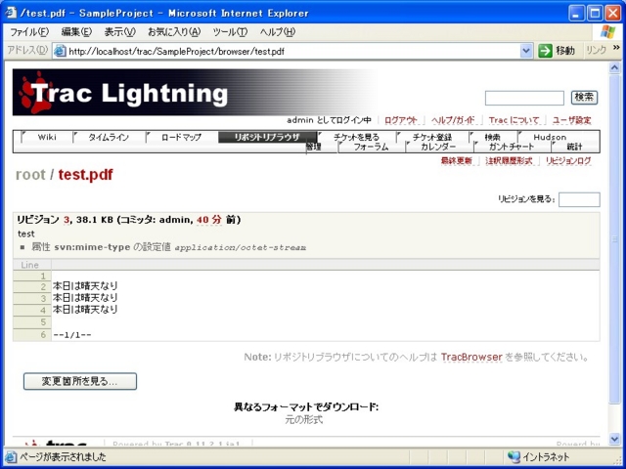The width and height of the screenshot is (626, 469).
Task: Open the 編集(E) menu
Action: pyautogui.click(x=76, y=32)
